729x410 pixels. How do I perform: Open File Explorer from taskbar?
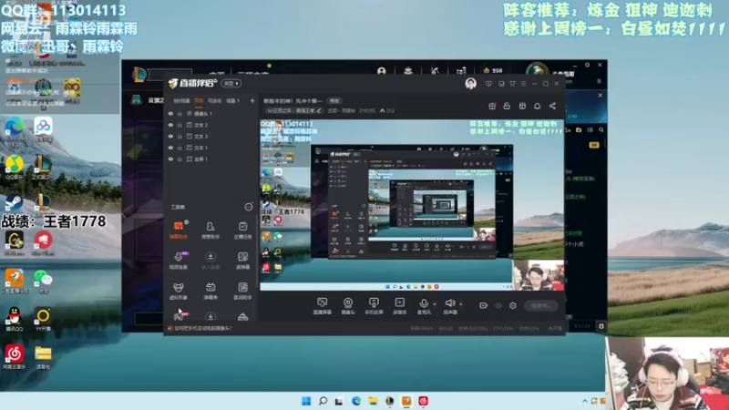373,401
